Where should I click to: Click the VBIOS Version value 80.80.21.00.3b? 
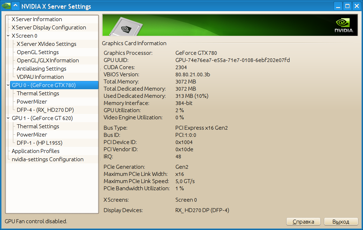[x=193, y=75]
